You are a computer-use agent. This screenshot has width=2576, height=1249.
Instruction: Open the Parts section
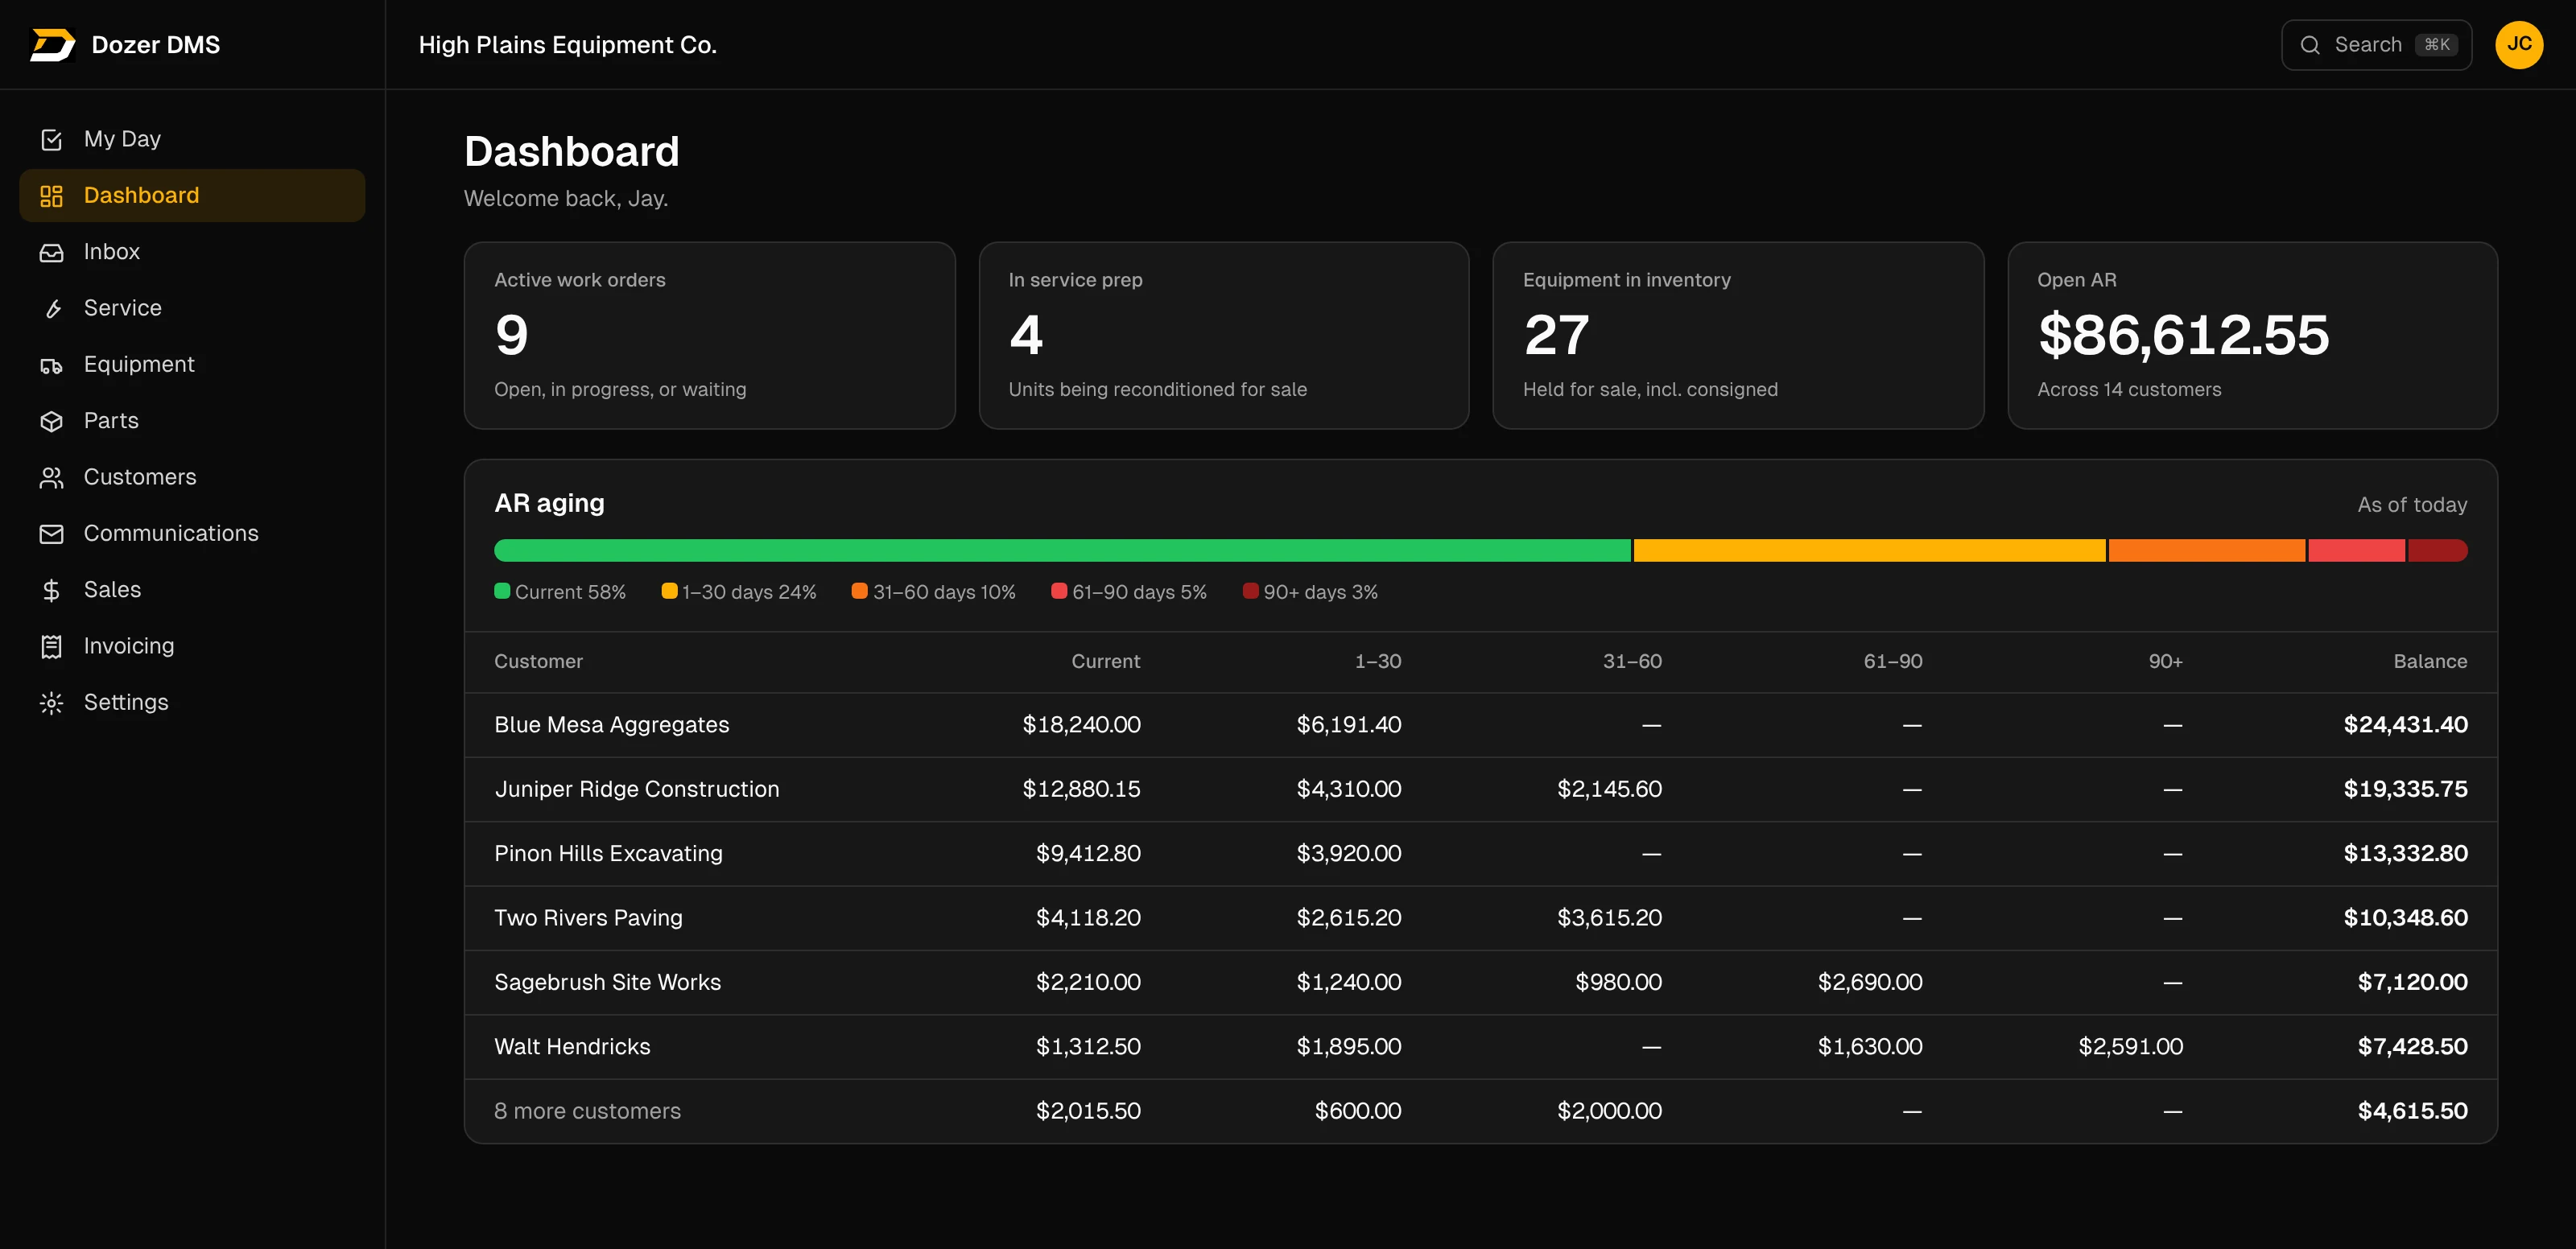[x=192, y=420]
